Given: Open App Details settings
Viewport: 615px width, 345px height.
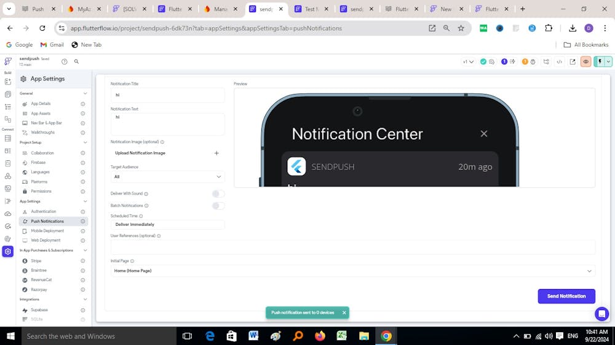Looking at the screenshot, I should click(x=41, y=104).
